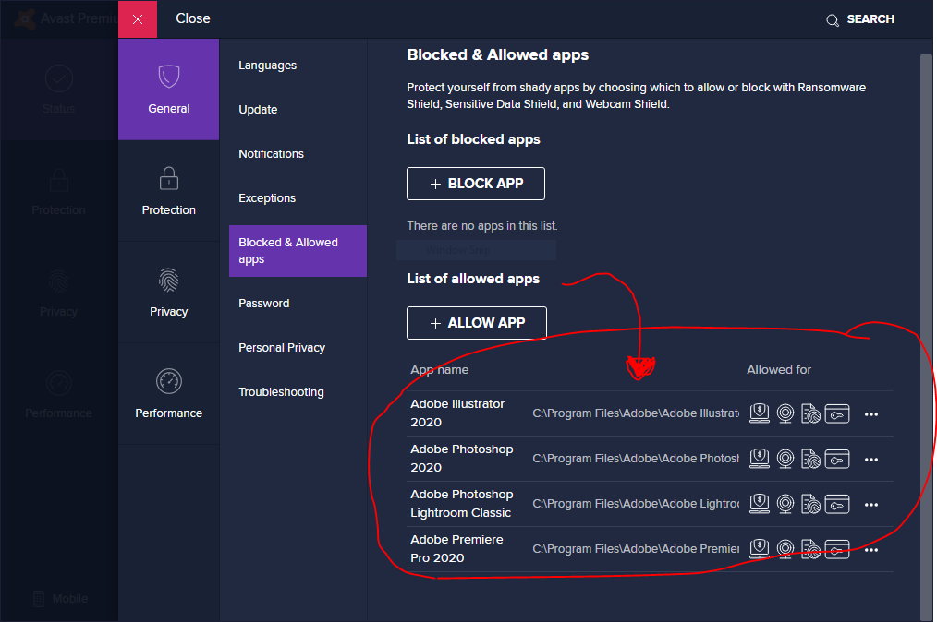Open the Update settings page
937x622 pixels.
click(x=258, y=109)
